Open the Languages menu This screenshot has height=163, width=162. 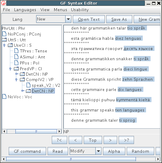tap(25, 10)
